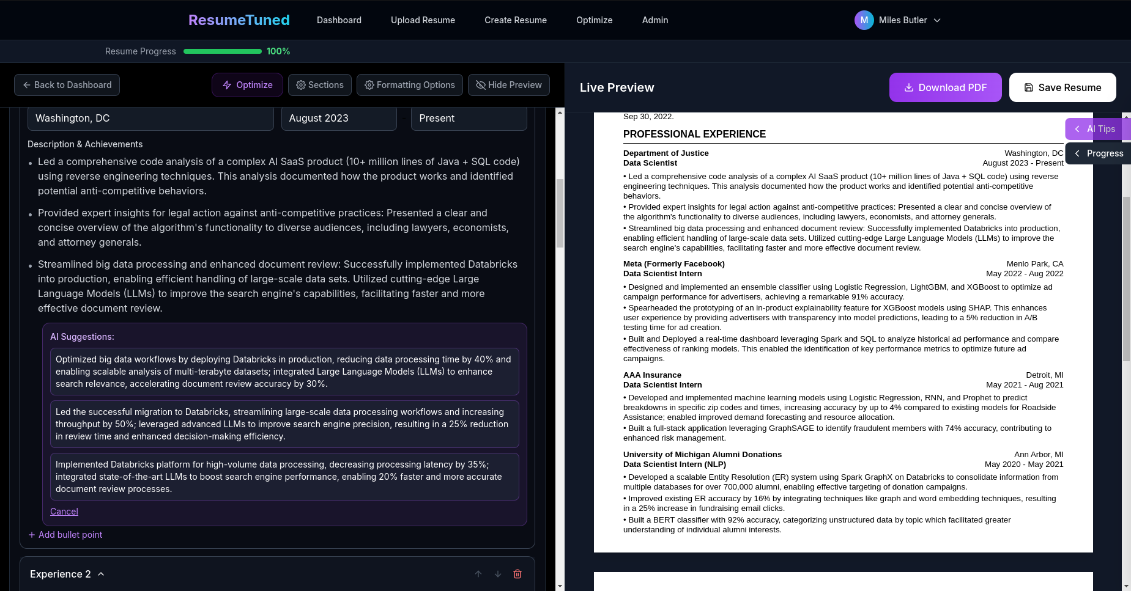Open the Sections settings button

[x=319, y=85]
